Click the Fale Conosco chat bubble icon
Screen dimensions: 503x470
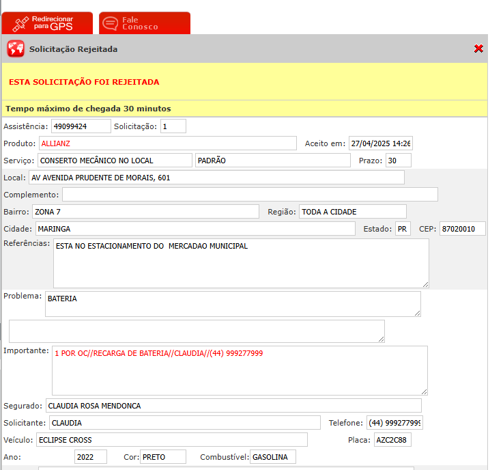[x=110, y=23]
